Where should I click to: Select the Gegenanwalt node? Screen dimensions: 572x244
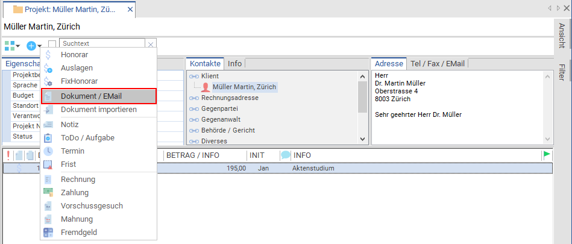(221, 119)
